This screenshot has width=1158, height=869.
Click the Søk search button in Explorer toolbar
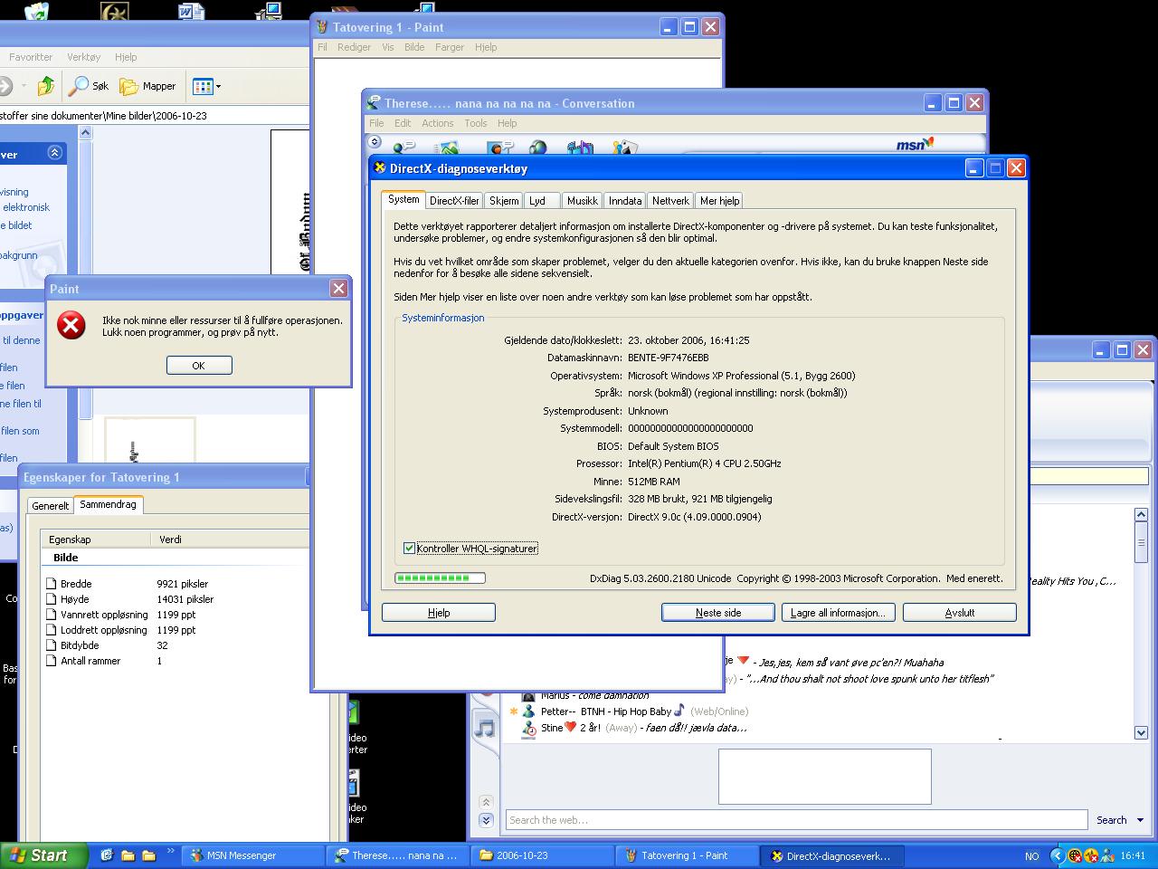pos(89,86)
